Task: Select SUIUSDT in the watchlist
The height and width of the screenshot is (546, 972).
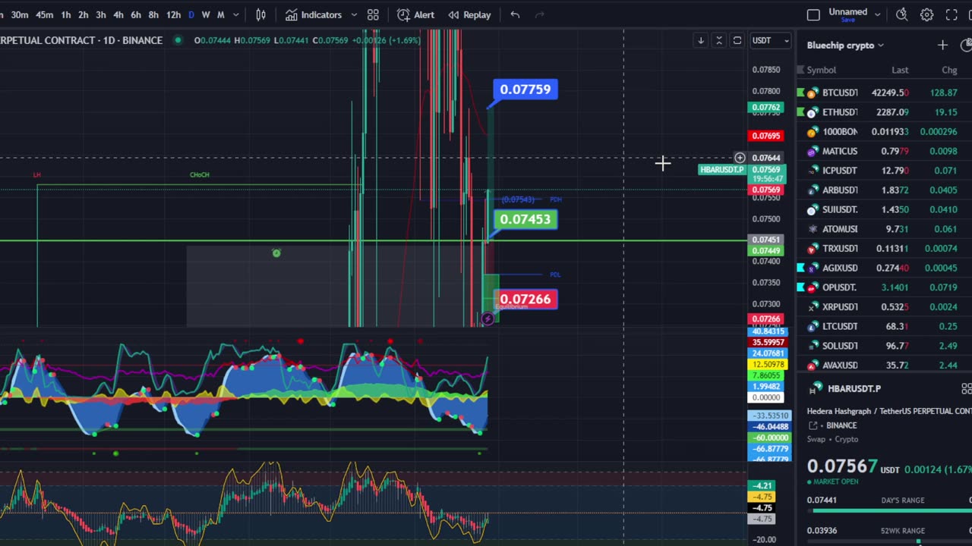Action: coord(884,209)
